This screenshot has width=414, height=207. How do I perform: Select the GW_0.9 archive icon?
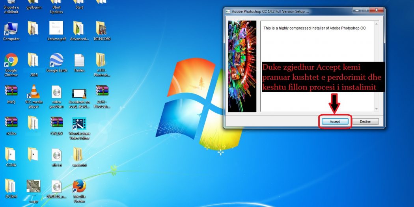(x=56, y=126)
